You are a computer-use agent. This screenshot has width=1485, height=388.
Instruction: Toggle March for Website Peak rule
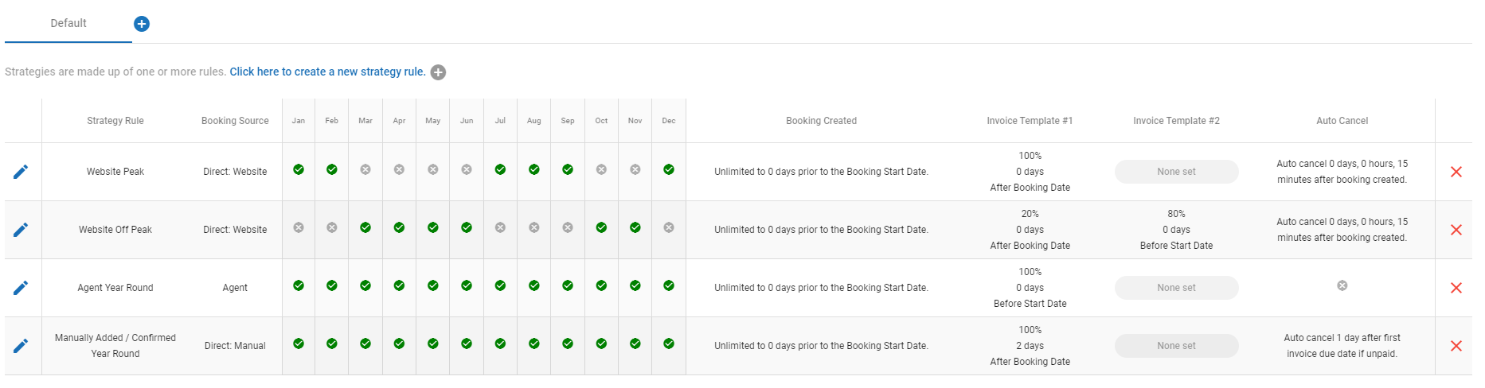click(365, 169)
